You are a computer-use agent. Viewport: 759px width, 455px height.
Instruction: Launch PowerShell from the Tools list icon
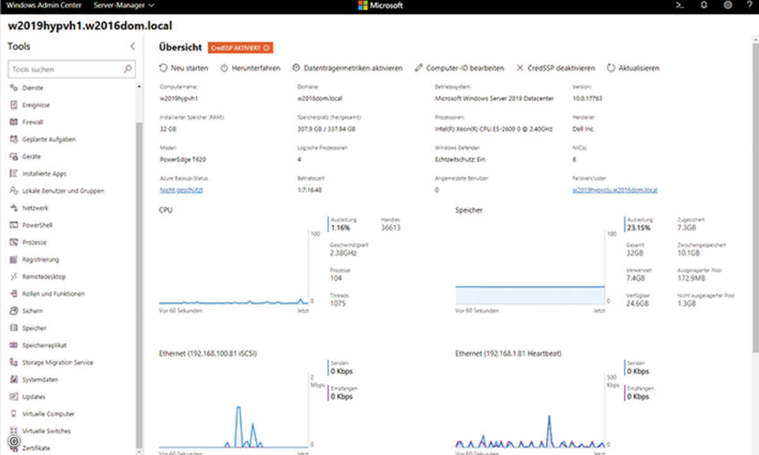click(14, 225)
